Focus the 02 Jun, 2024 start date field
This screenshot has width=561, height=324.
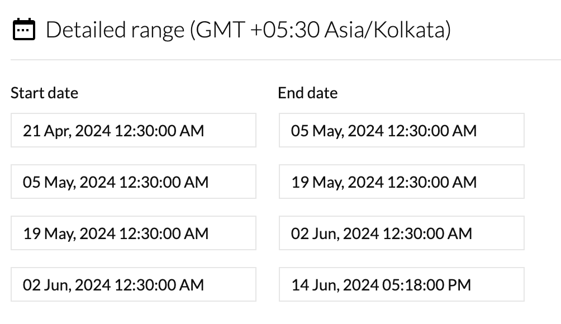[133, 285]
